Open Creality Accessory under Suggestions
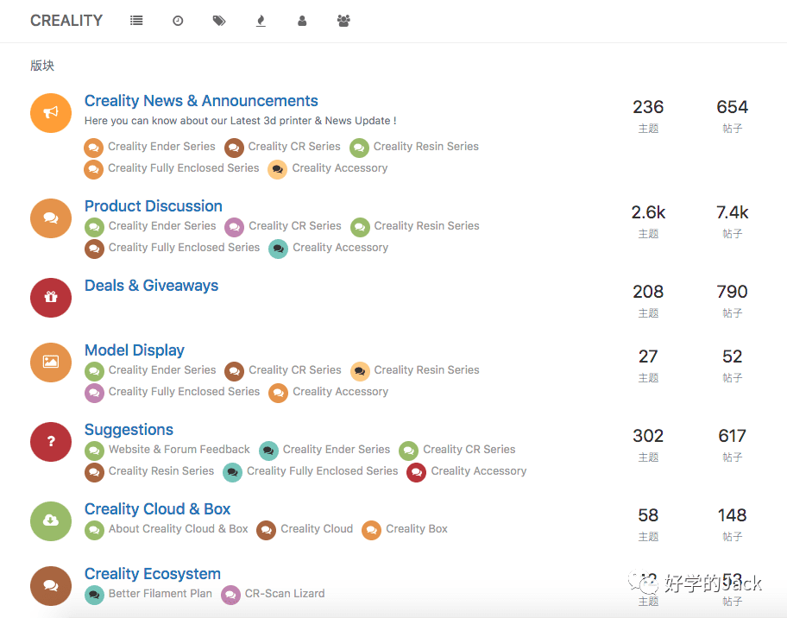The height and width of the screenshot is (618, 787). (x=478, y=471)
